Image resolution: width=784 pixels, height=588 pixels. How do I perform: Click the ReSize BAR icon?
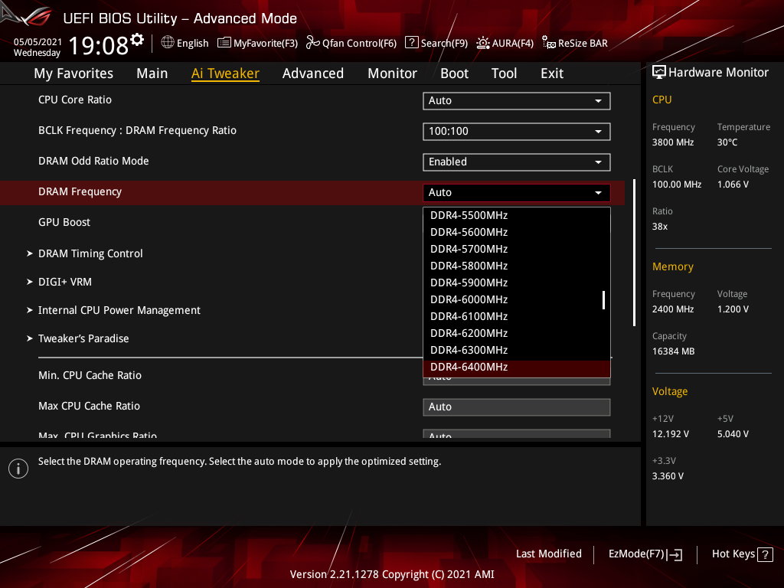(x=548, y=43)
